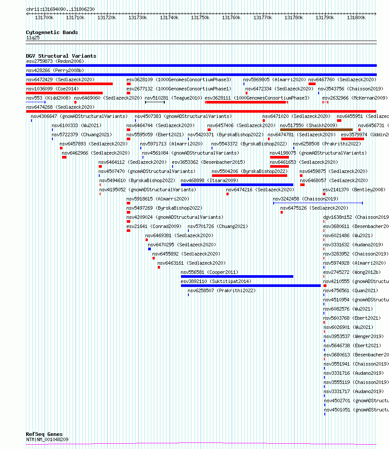Click nsv556581 (Cooper2011) label
The width and height of the screenshot is (389, 449).
tap(209, 272)
